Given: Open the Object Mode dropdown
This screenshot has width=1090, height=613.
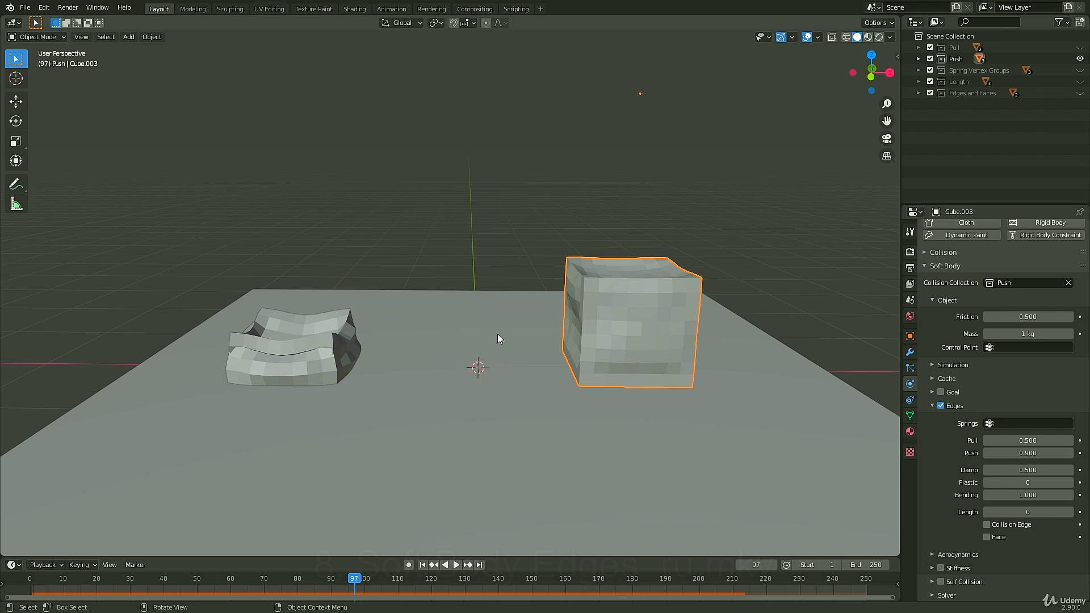Looking at the screenshot, I should (x=37, y=37).
